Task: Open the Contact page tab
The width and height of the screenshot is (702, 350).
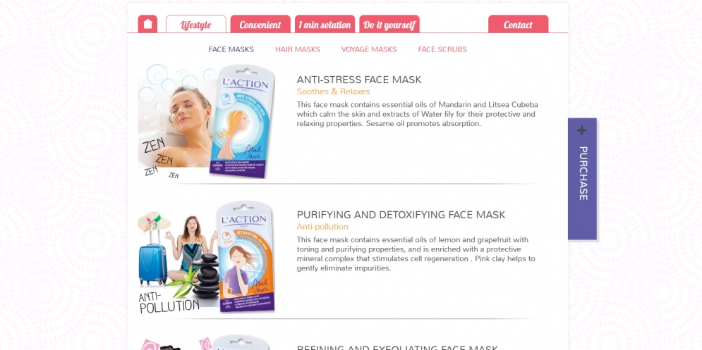Action: 518,25
